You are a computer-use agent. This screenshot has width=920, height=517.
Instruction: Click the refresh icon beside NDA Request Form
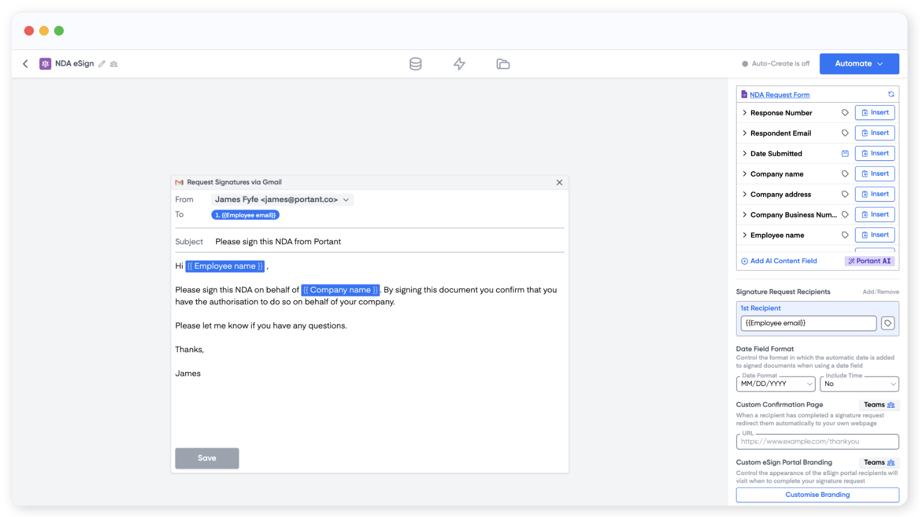[891, 94]
